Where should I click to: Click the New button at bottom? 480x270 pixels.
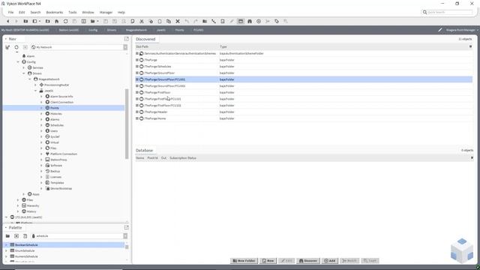[x=268, y=261]
